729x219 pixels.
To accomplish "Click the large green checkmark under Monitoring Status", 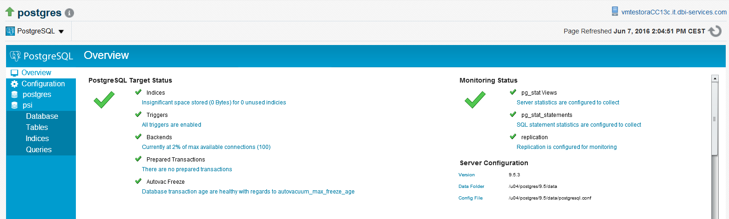I will click(x=475, y=100).
